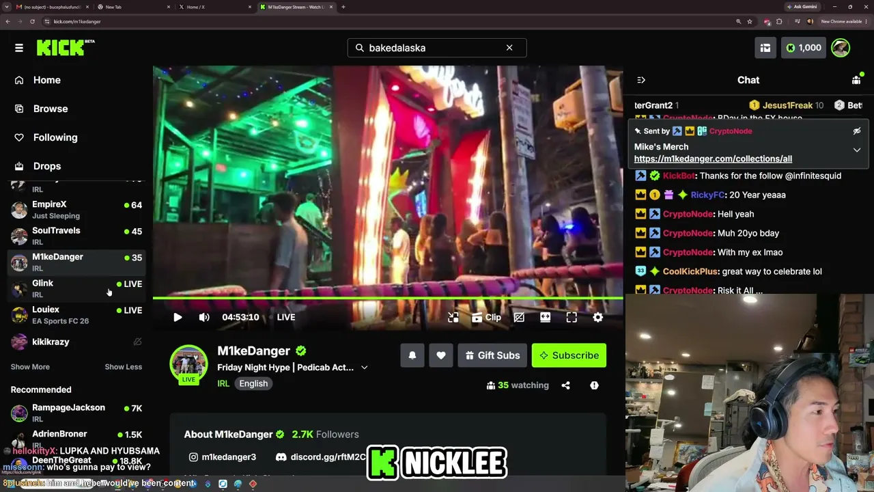Switch to the Home / X browser tab
Viewport: 874px width, 492px height.
(214, 7)
